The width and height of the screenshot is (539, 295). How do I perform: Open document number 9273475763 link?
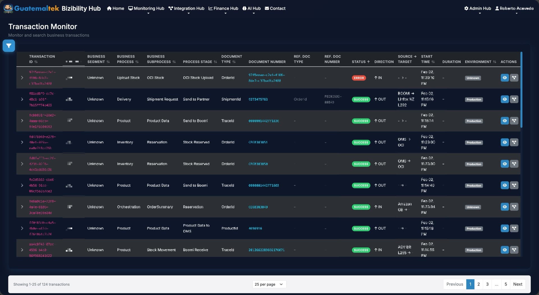258,99
